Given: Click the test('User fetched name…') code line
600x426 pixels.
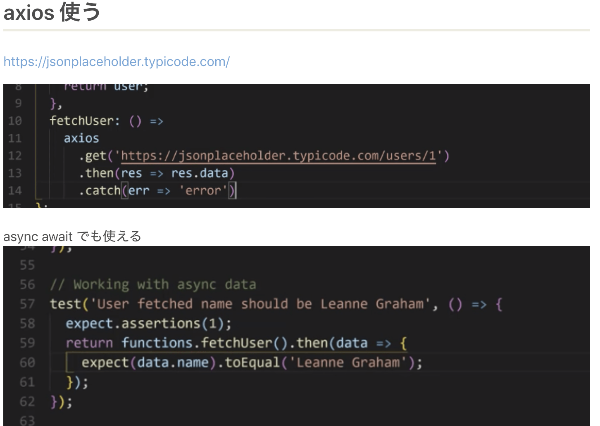Looking at the screenshot, I should pos(276,304).
